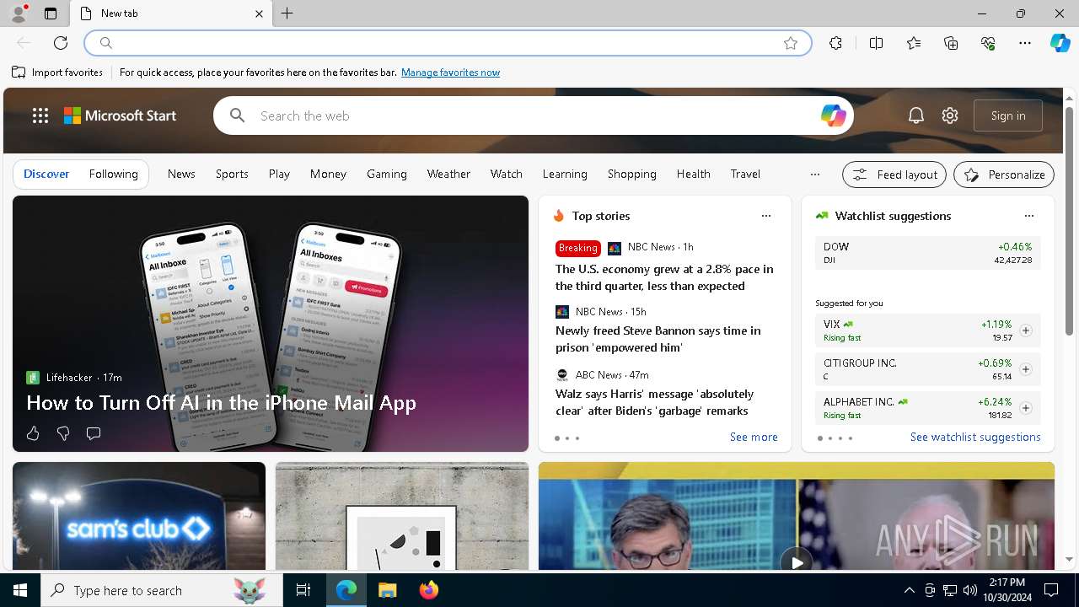Select last Watchlist page dot
Screen dimensions: 1079x607
pyautogui.click(x=851, y=438)
